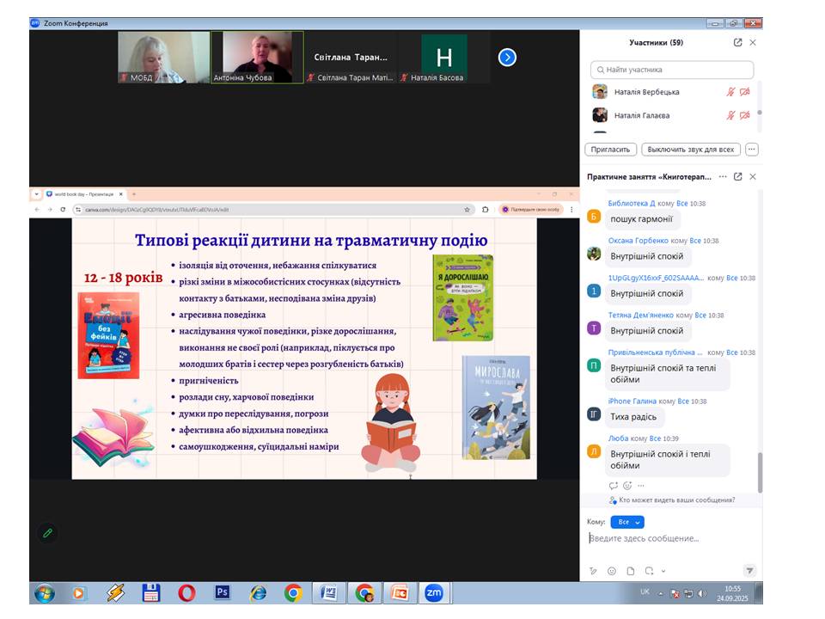Toggle camera for Наталія Вербецька
The height and width of the screenshot is (619, 825).
(745, 92)
